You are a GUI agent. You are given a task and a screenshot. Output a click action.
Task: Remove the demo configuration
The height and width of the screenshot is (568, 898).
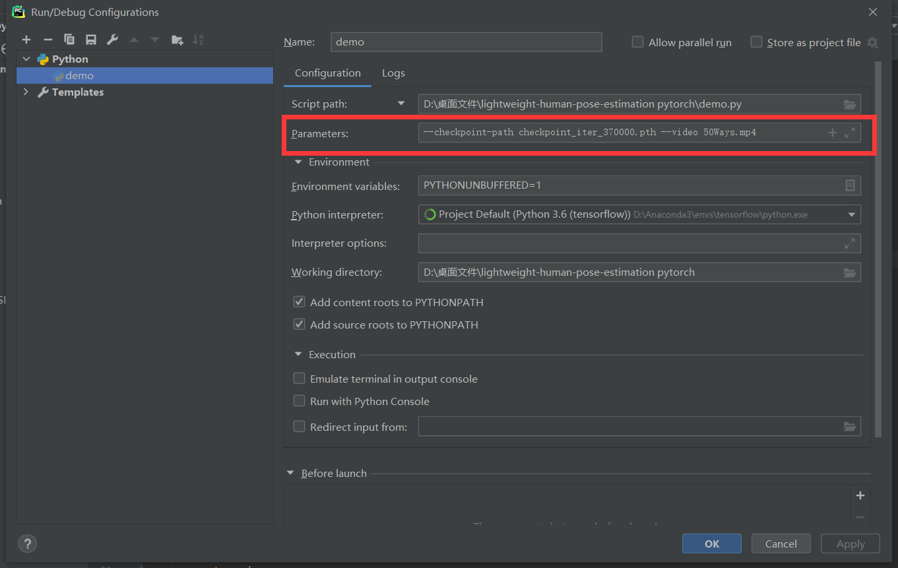click(x=48, y=40)
